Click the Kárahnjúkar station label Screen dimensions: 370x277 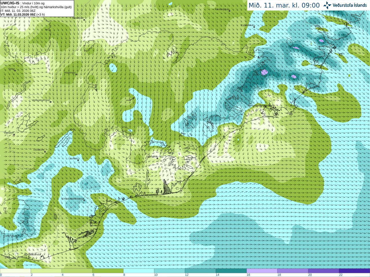(222, 9)
